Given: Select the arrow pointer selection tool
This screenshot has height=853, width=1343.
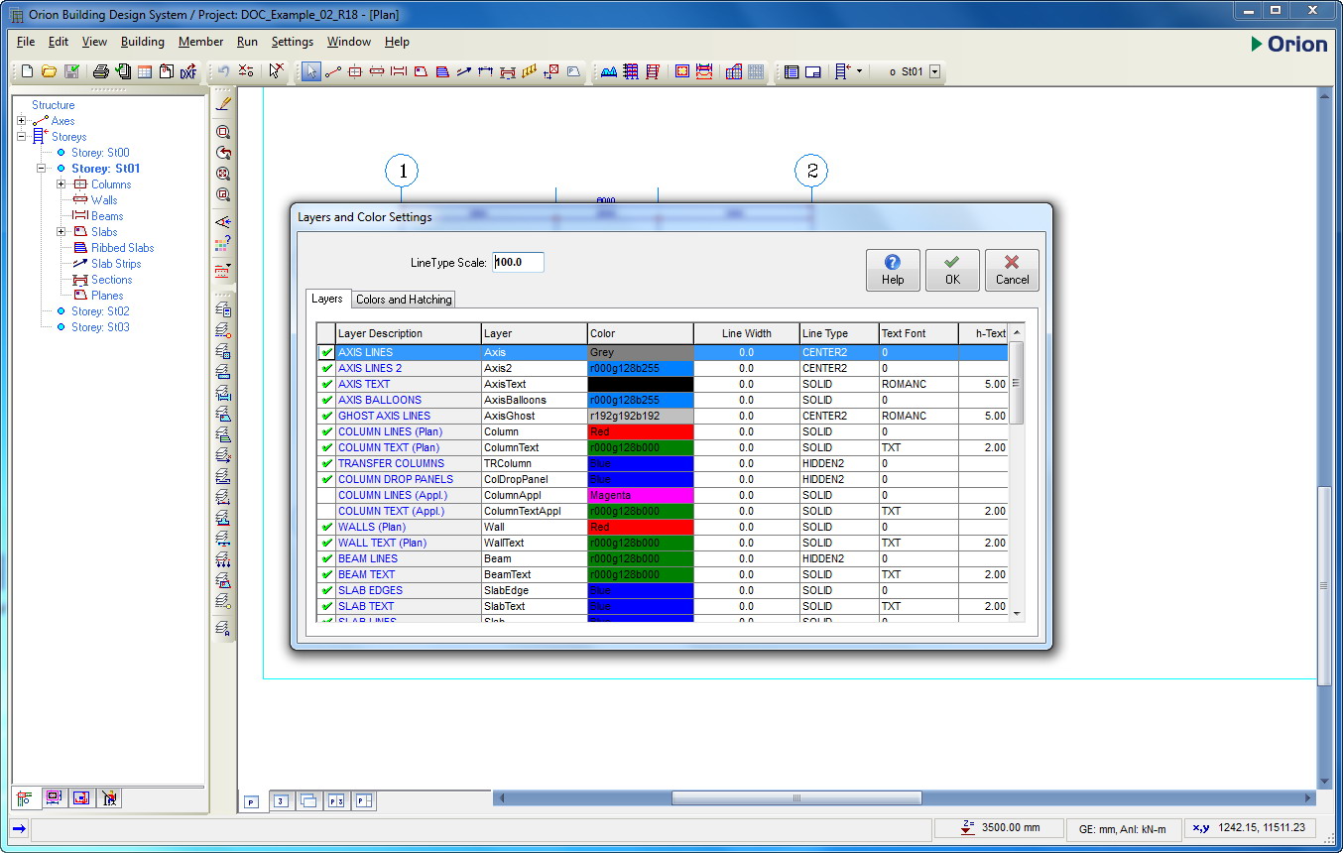Looking at the screenshot, I should pos(311,71).
